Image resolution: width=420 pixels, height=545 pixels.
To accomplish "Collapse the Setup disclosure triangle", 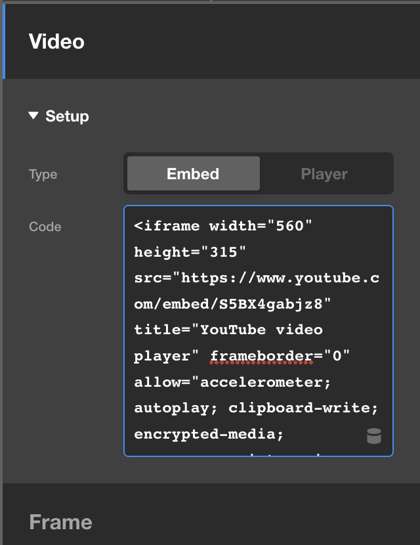I will 33,116.
